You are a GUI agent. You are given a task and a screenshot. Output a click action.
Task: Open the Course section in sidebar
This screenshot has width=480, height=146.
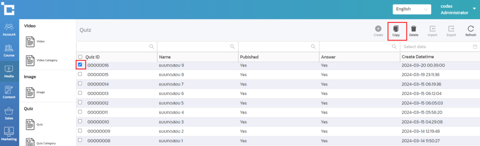tap(9, 50)
